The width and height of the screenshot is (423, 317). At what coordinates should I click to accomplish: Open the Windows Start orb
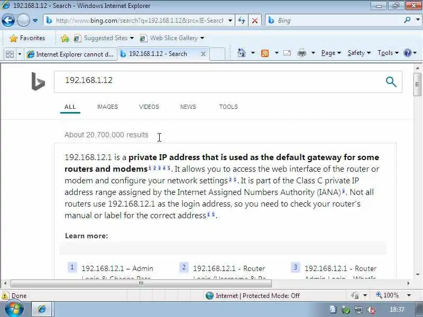click(14, 310)
